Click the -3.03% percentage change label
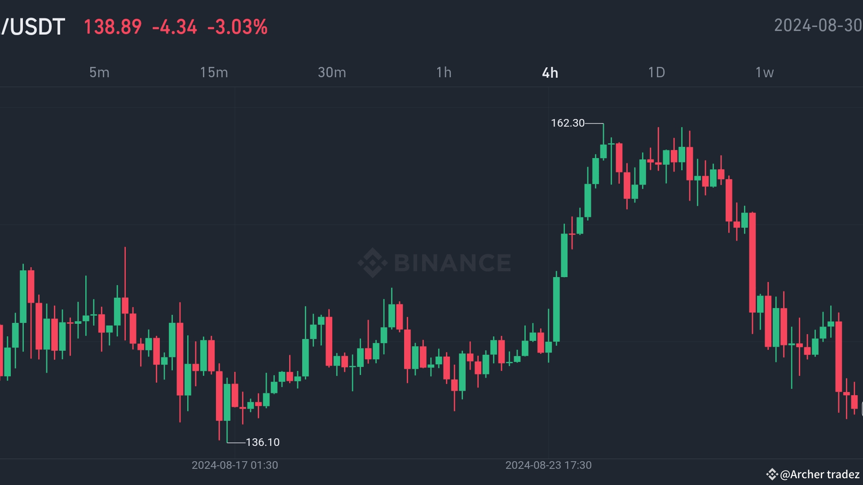This screenshot has height=485, width=863. point(238,27)
